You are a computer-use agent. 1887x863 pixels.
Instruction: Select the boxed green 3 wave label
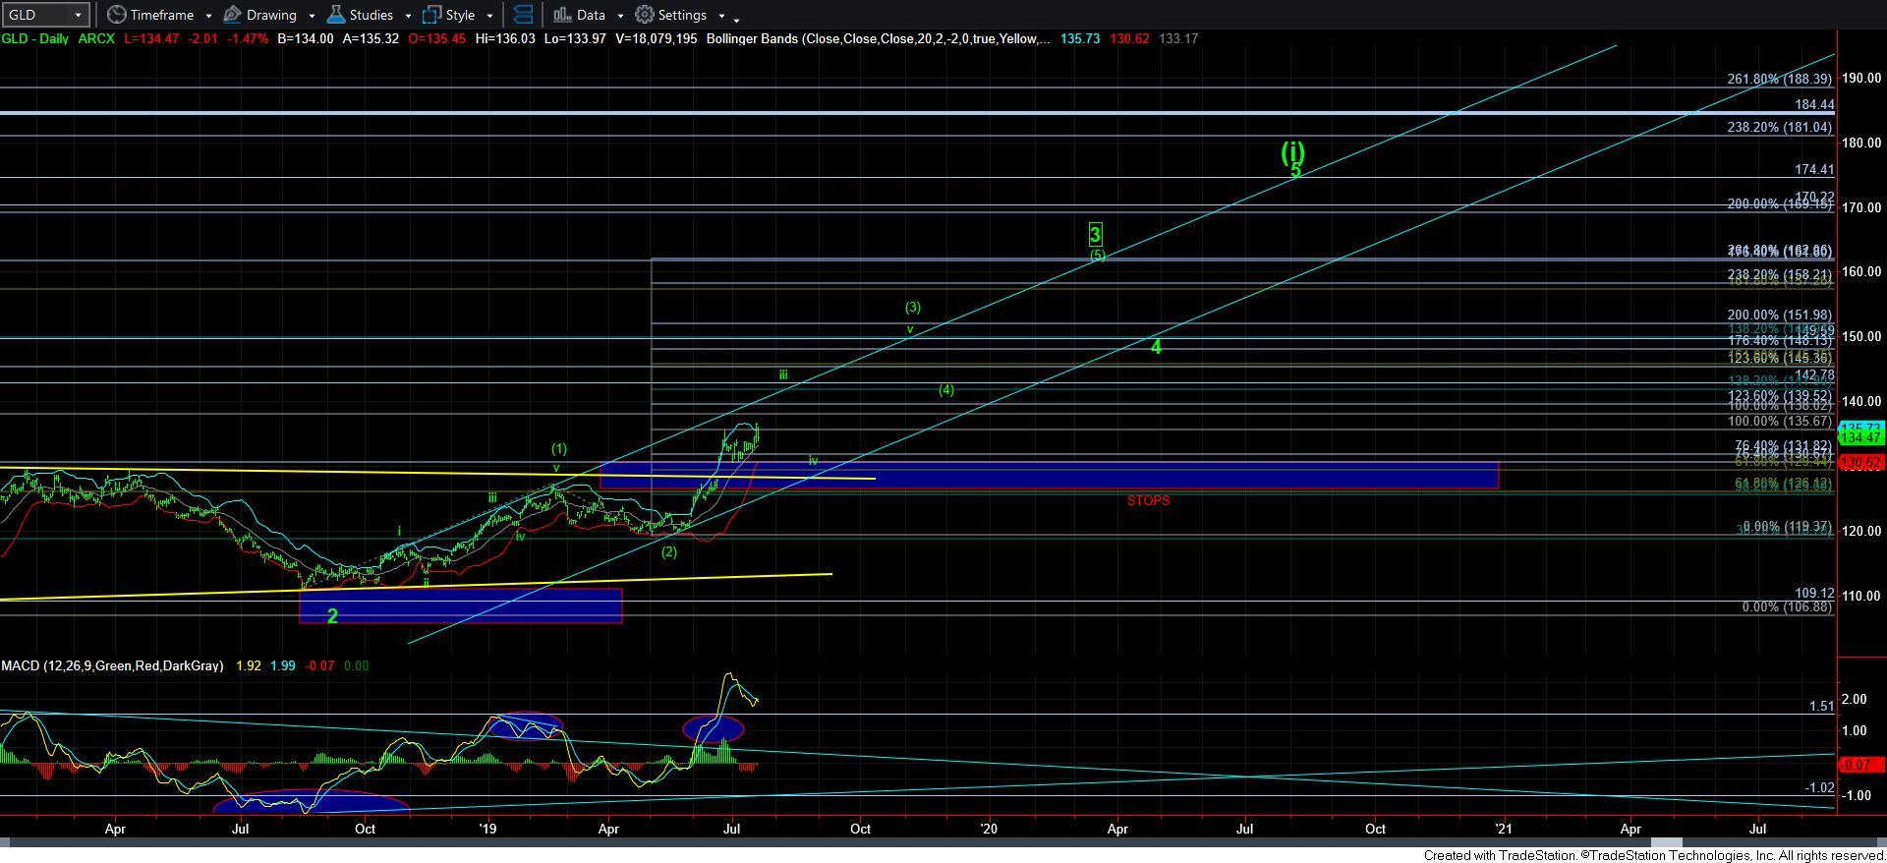1096,234
